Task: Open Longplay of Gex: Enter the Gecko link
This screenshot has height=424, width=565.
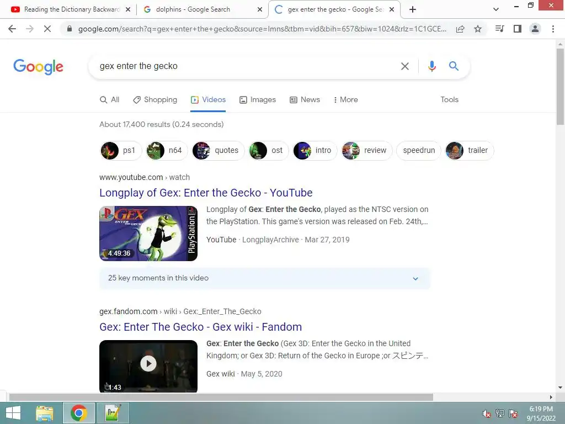Action: point(206,193)
